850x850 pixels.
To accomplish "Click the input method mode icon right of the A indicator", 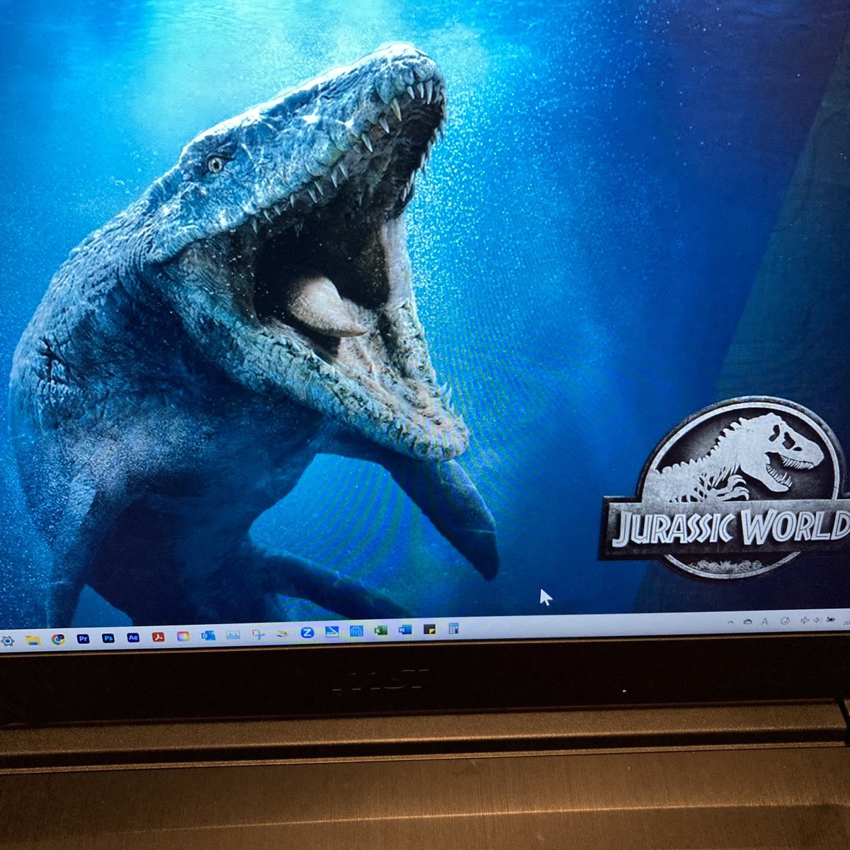I will click(x=785, y=620).
